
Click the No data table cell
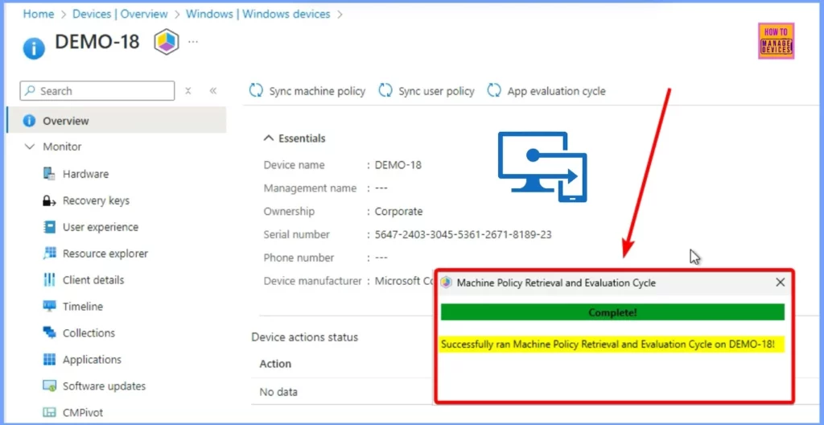pos(278,392)
